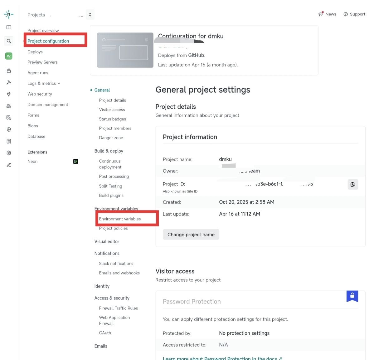The height and width of the screenshot is (360, 374).
Task: Click the Neon extension badge icon
Action: [75, 161]
